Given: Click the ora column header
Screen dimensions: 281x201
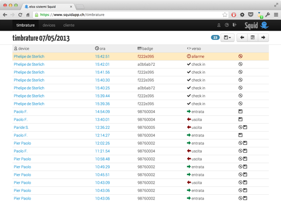Looking at the screenshot, I should click(100, 49).
